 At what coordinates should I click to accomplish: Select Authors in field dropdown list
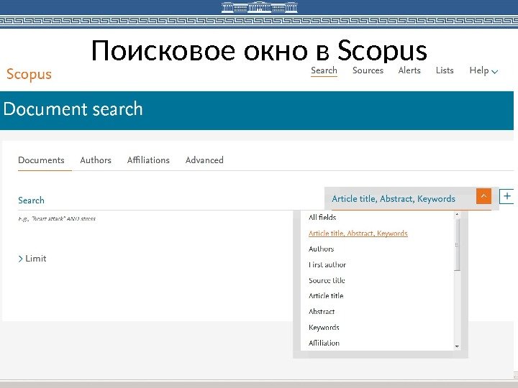(x=321, y=249)
